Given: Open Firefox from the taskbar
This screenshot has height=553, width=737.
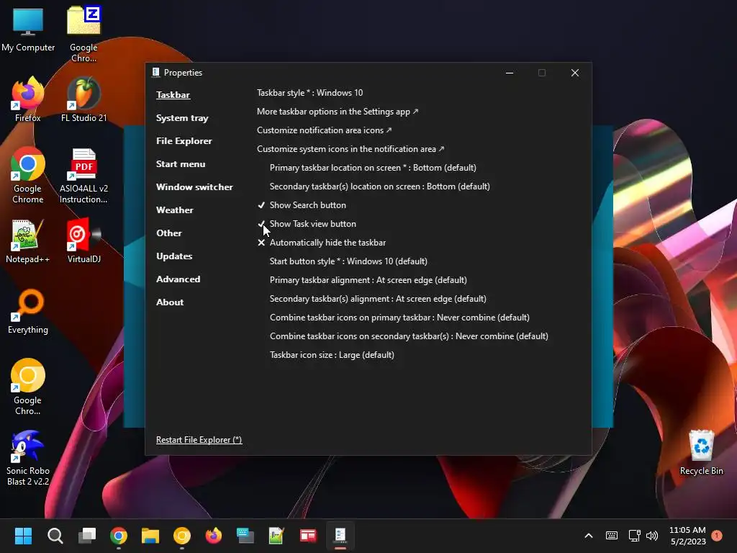Looking at the screenshot, I should (x=214, y=536).
